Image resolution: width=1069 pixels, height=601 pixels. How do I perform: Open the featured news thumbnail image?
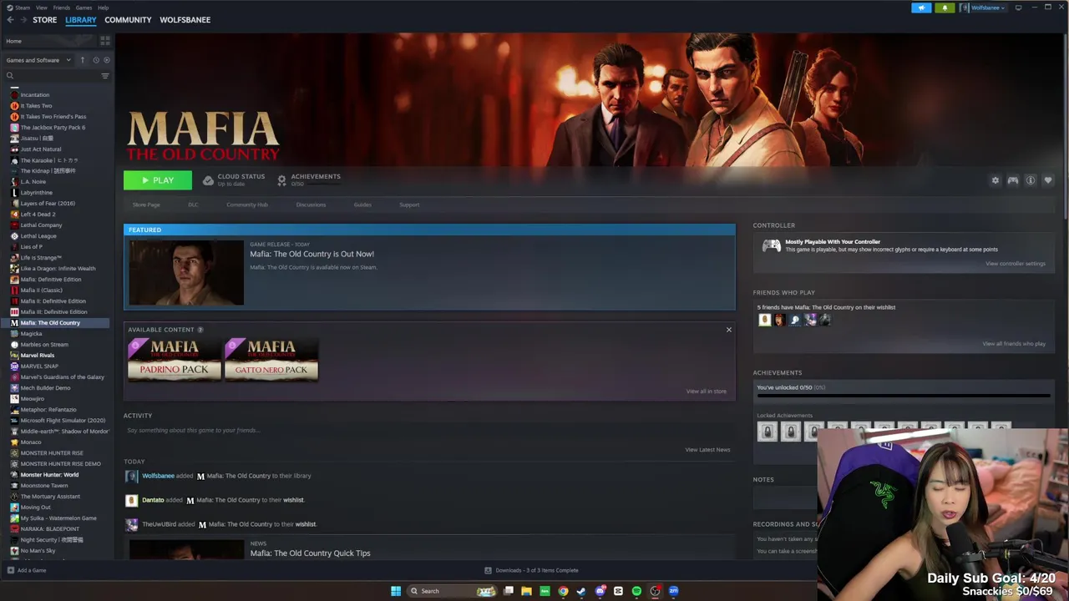pos(186,273)
